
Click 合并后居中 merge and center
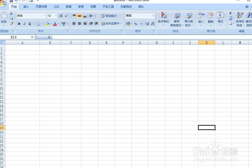pos(110,23)
